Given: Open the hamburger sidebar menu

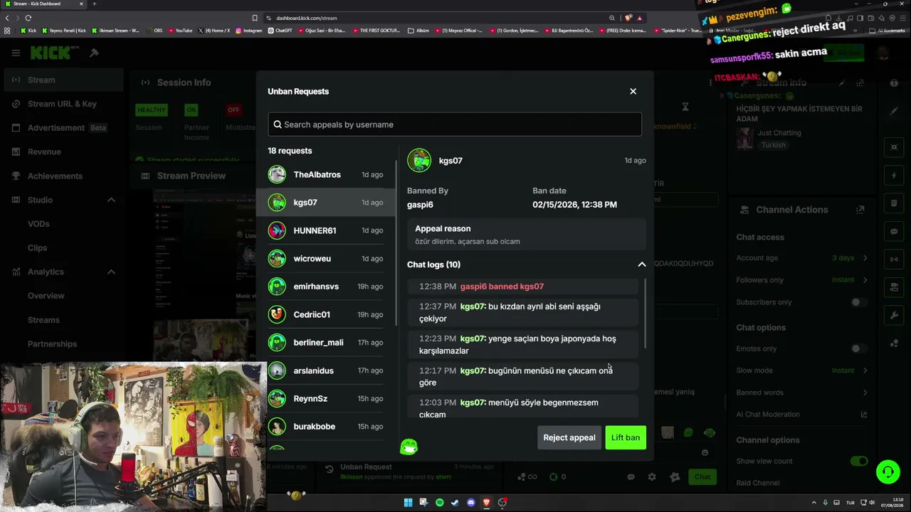Looking at the screenshot, I should [16, 53].
